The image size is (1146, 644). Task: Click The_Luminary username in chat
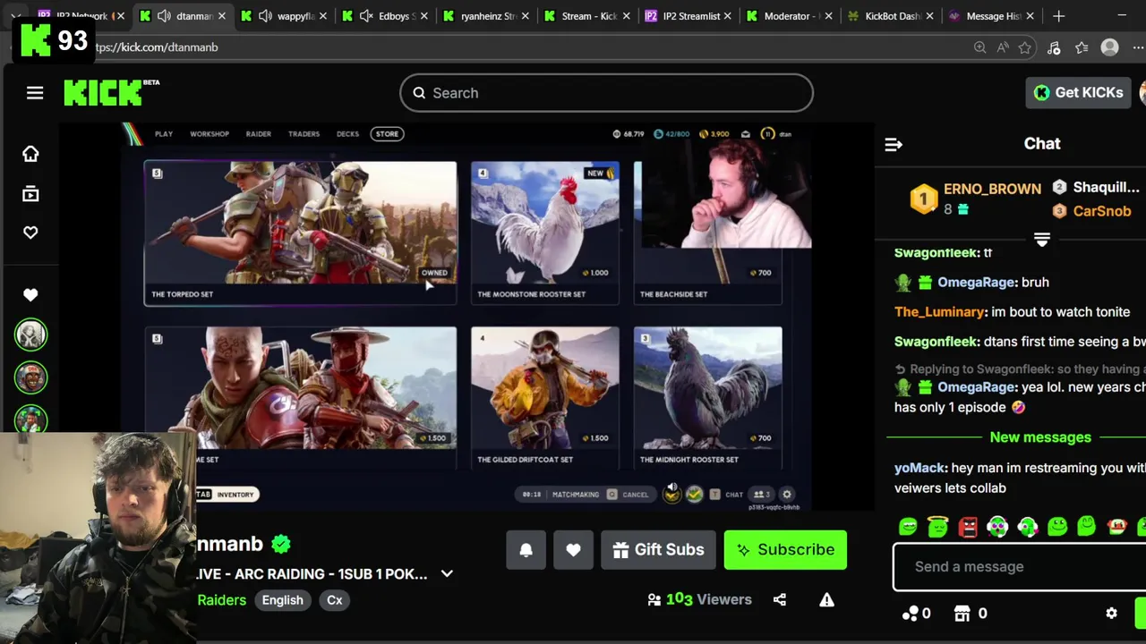939,312
